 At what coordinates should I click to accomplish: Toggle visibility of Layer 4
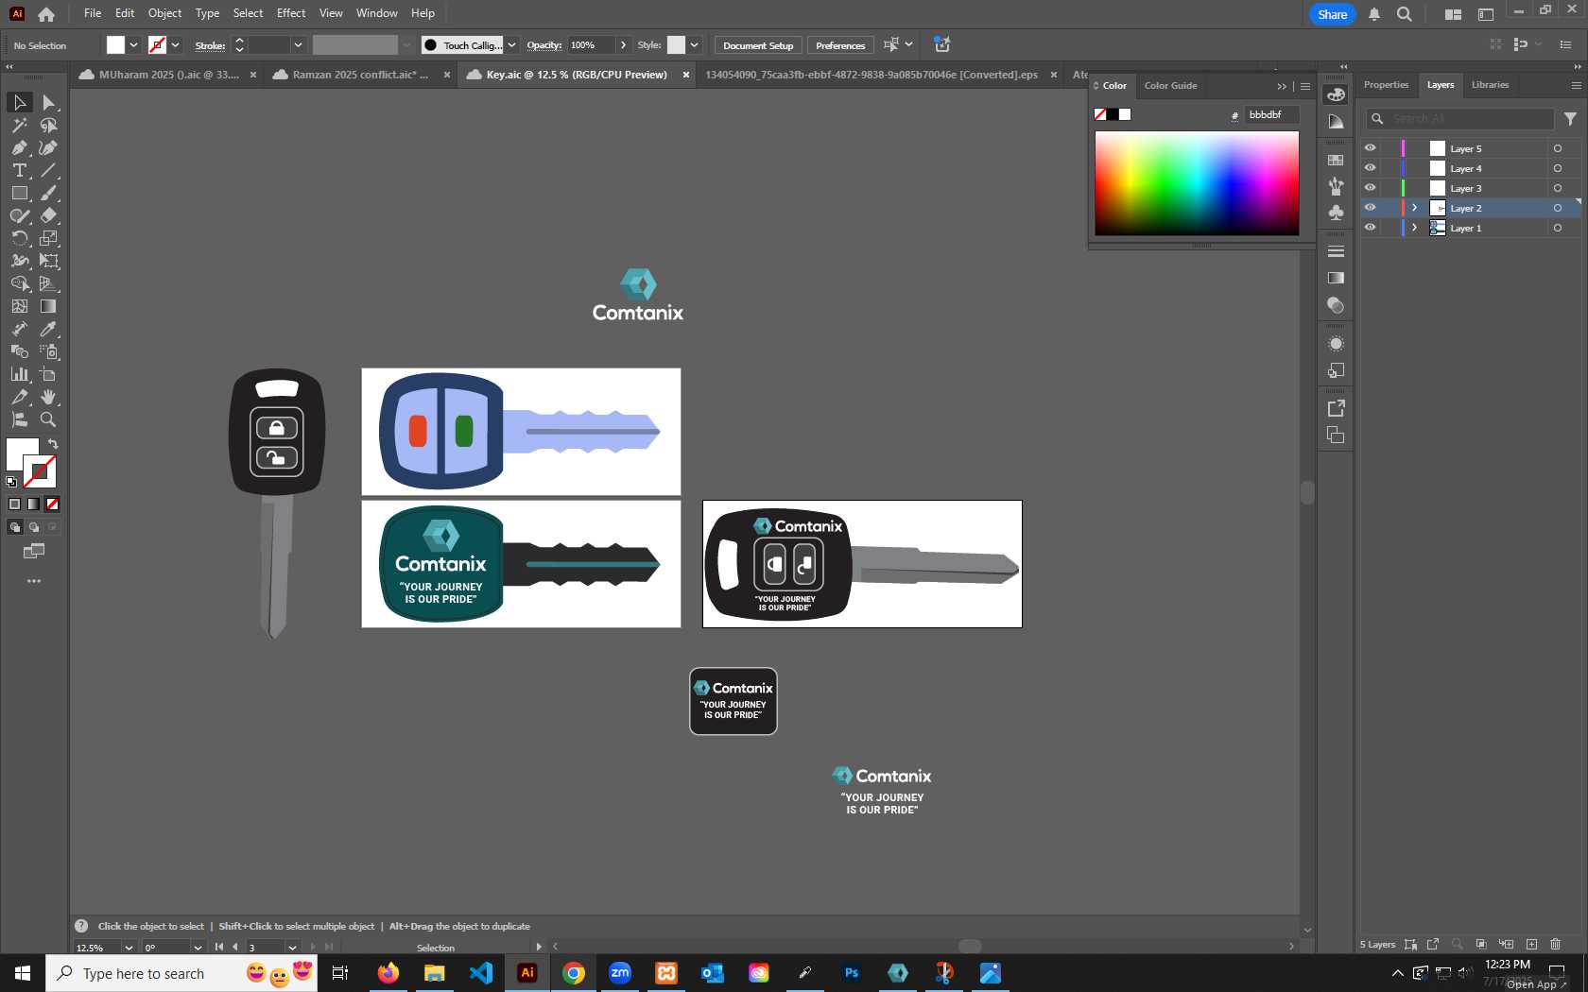pyautogui.click(x=1370, y=168)
